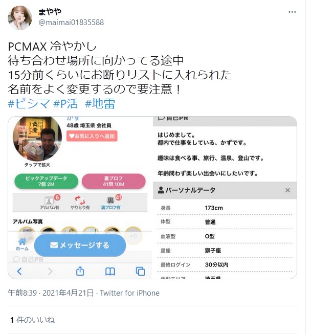313x335 pixels.
Task: Open the tweet's three-dot more menu
Action: point(292,12)
